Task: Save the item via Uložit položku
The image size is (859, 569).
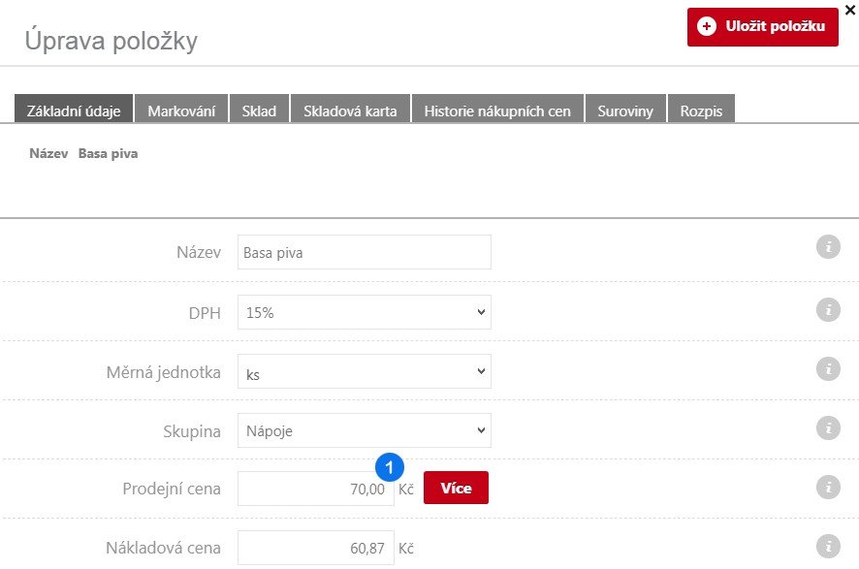Action: pos(762,26)
